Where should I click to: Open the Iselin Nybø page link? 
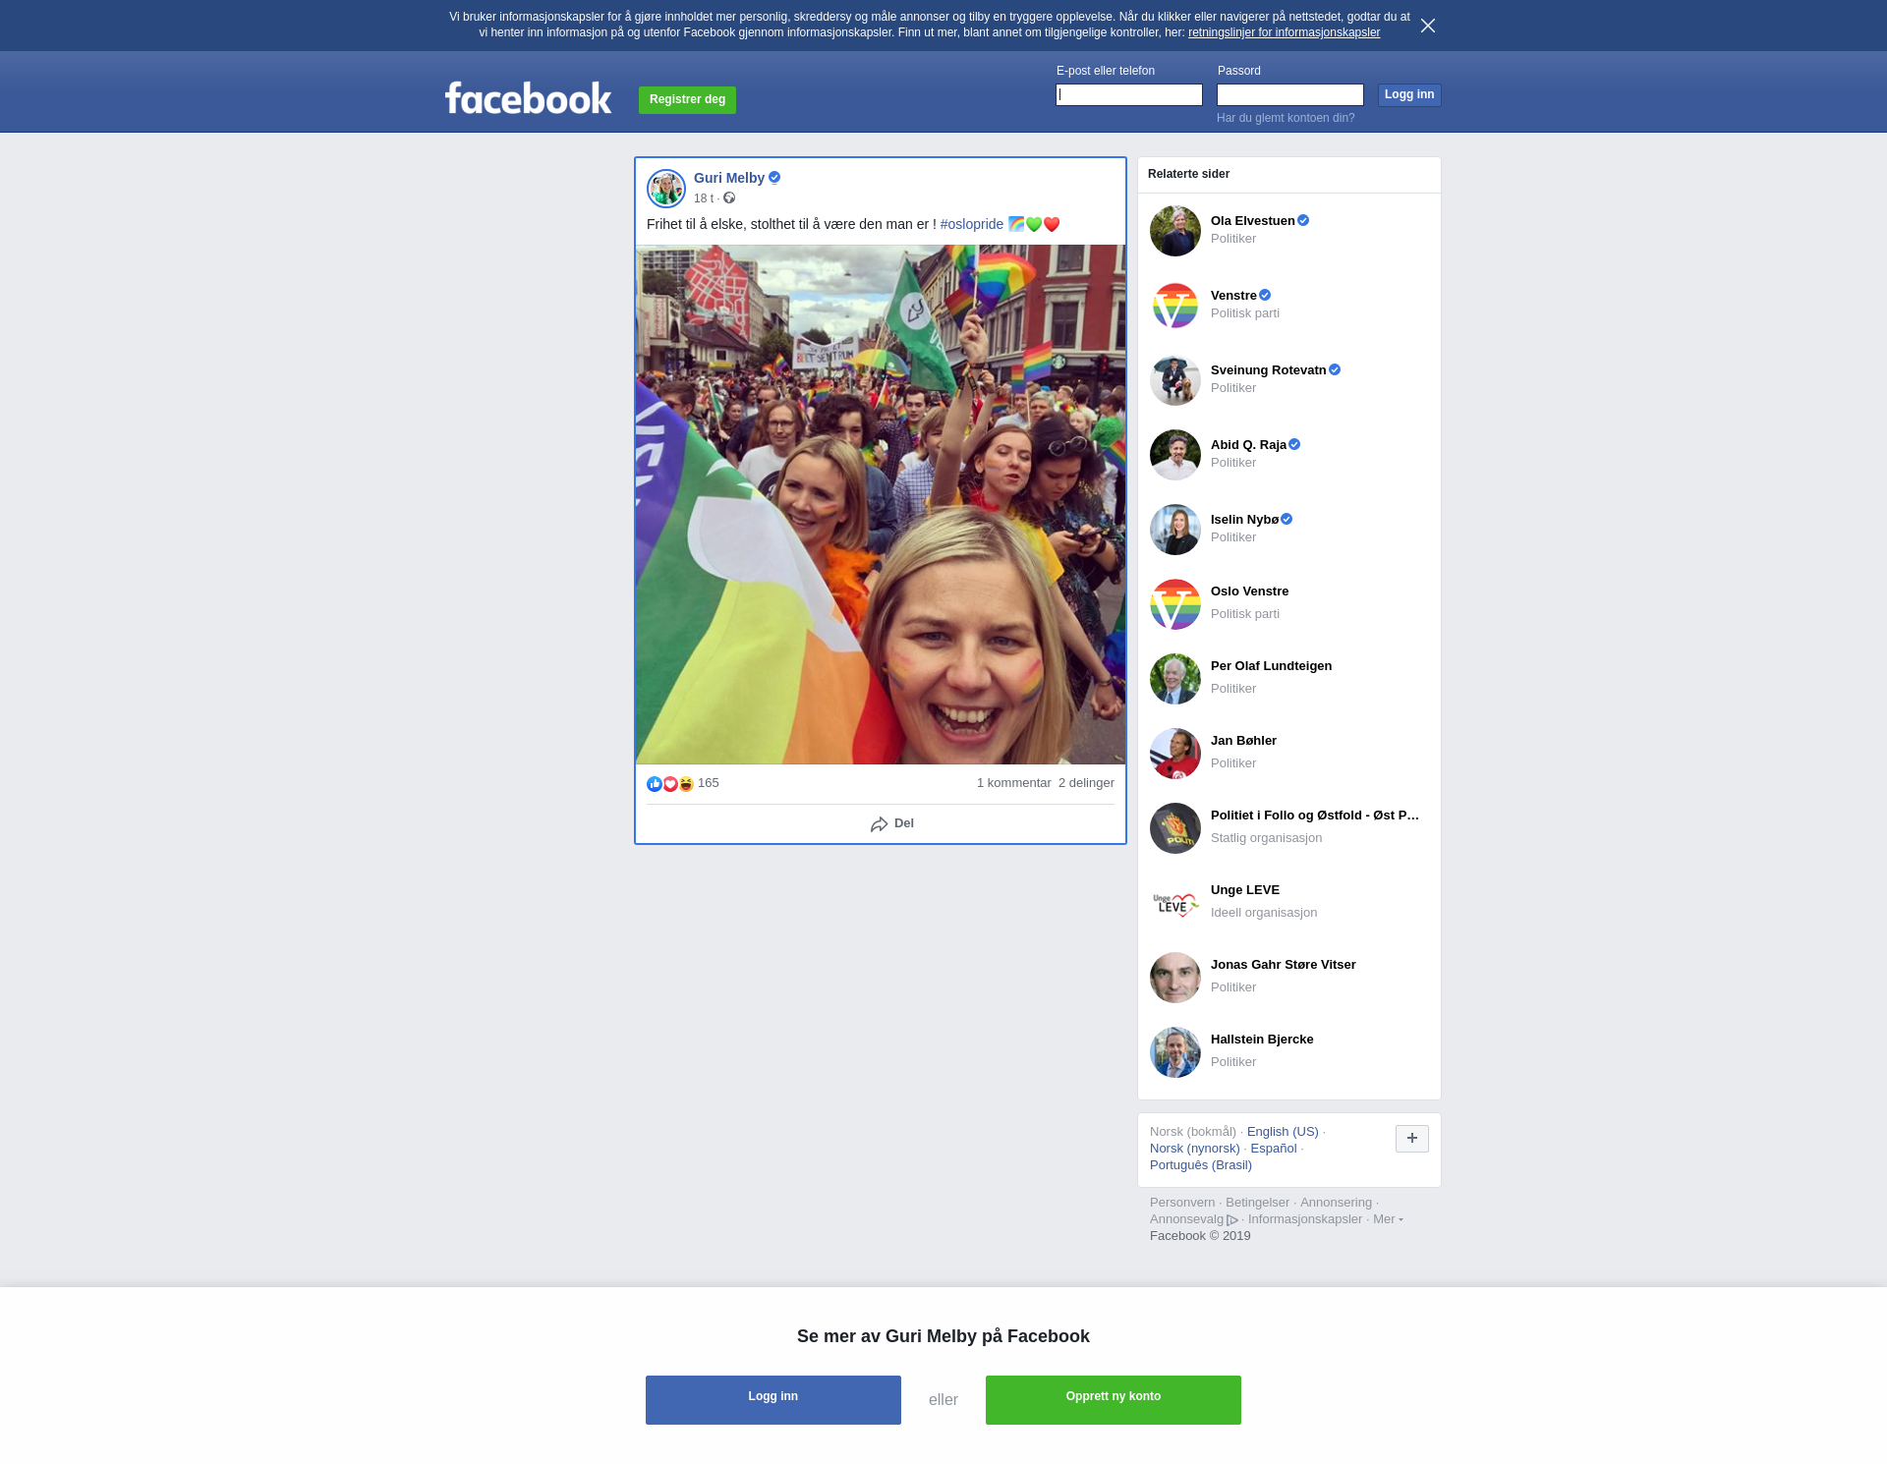tap(1244, 520)
